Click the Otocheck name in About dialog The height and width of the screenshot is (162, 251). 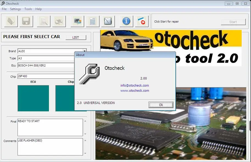[x=115, y=68]
